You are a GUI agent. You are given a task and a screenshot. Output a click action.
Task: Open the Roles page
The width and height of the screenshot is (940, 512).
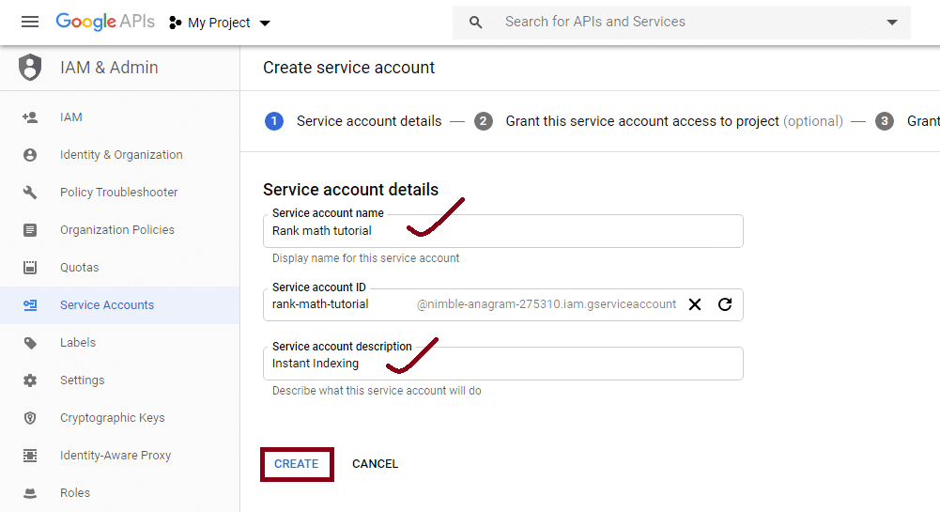pos(120,493)
